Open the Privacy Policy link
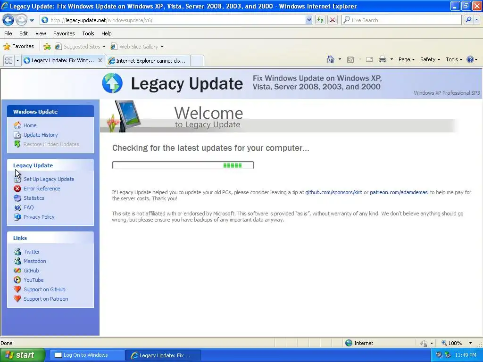This screenshot has height=362, width=483. (x=39, y=217)
